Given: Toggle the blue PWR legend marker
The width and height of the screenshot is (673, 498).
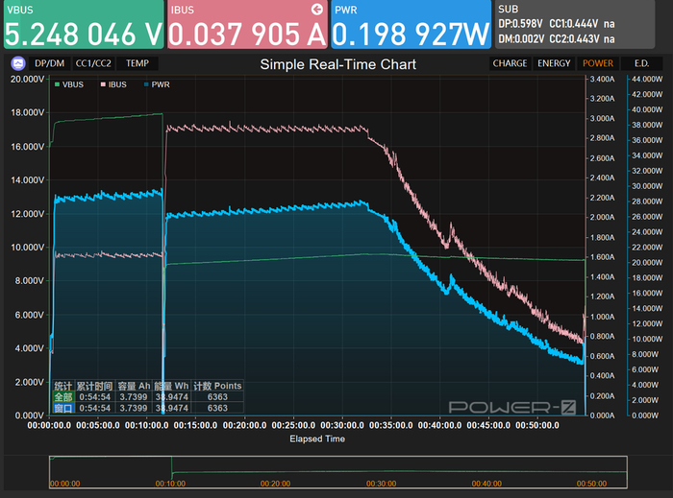Looking at the screenshot, I should point(146,84).
